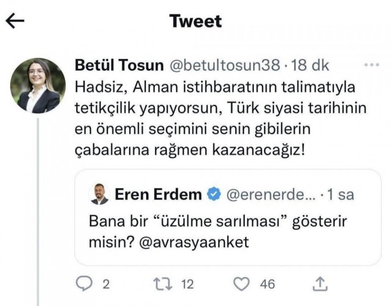View the 46 likes count
The width and height of the screenshot is (391, 306).
tap(267, 284)
